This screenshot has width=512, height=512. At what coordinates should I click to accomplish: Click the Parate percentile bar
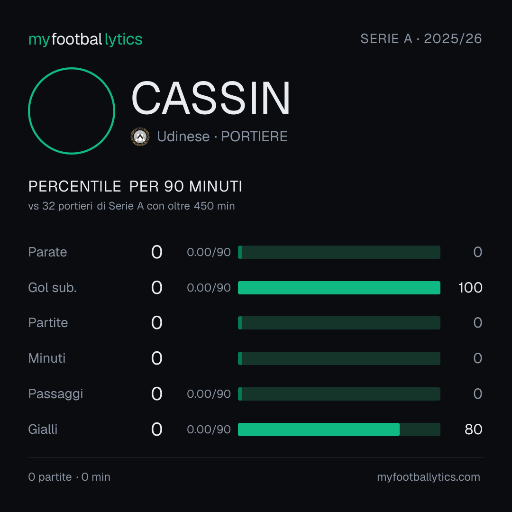(x=339, y=252)
